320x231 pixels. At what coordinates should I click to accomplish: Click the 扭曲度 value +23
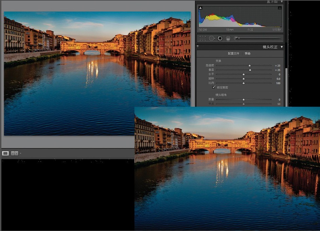coord(278,66)
